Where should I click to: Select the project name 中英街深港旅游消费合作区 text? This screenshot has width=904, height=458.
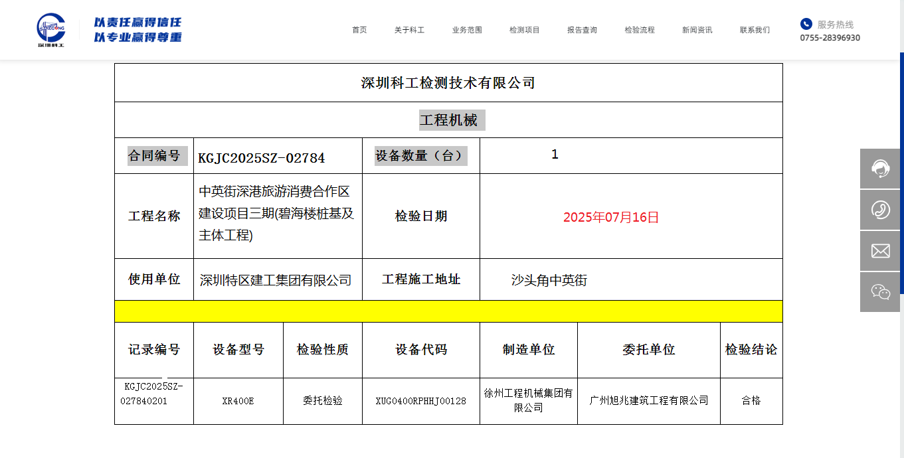(x=274, y=192)
